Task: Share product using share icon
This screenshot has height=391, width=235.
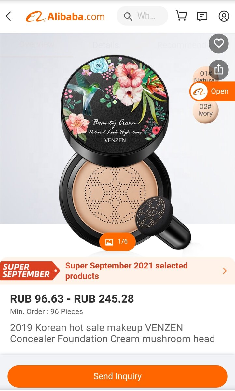Action: 219,69
